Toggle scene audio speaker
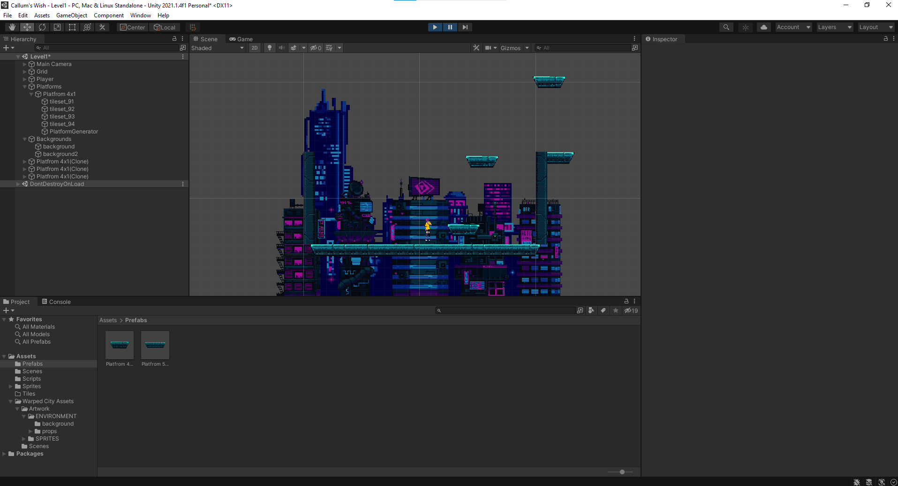The width and height of the screenshot is (898, 486). [x=281, y=48]
